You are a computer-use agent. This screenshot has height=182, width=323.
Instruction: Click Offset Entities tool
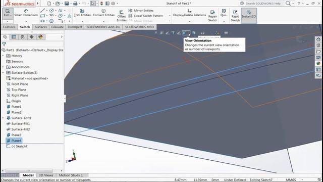[x=122, y=16]
